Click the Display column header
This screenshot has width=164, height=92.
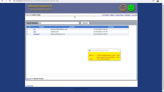(x=42, y=27)
